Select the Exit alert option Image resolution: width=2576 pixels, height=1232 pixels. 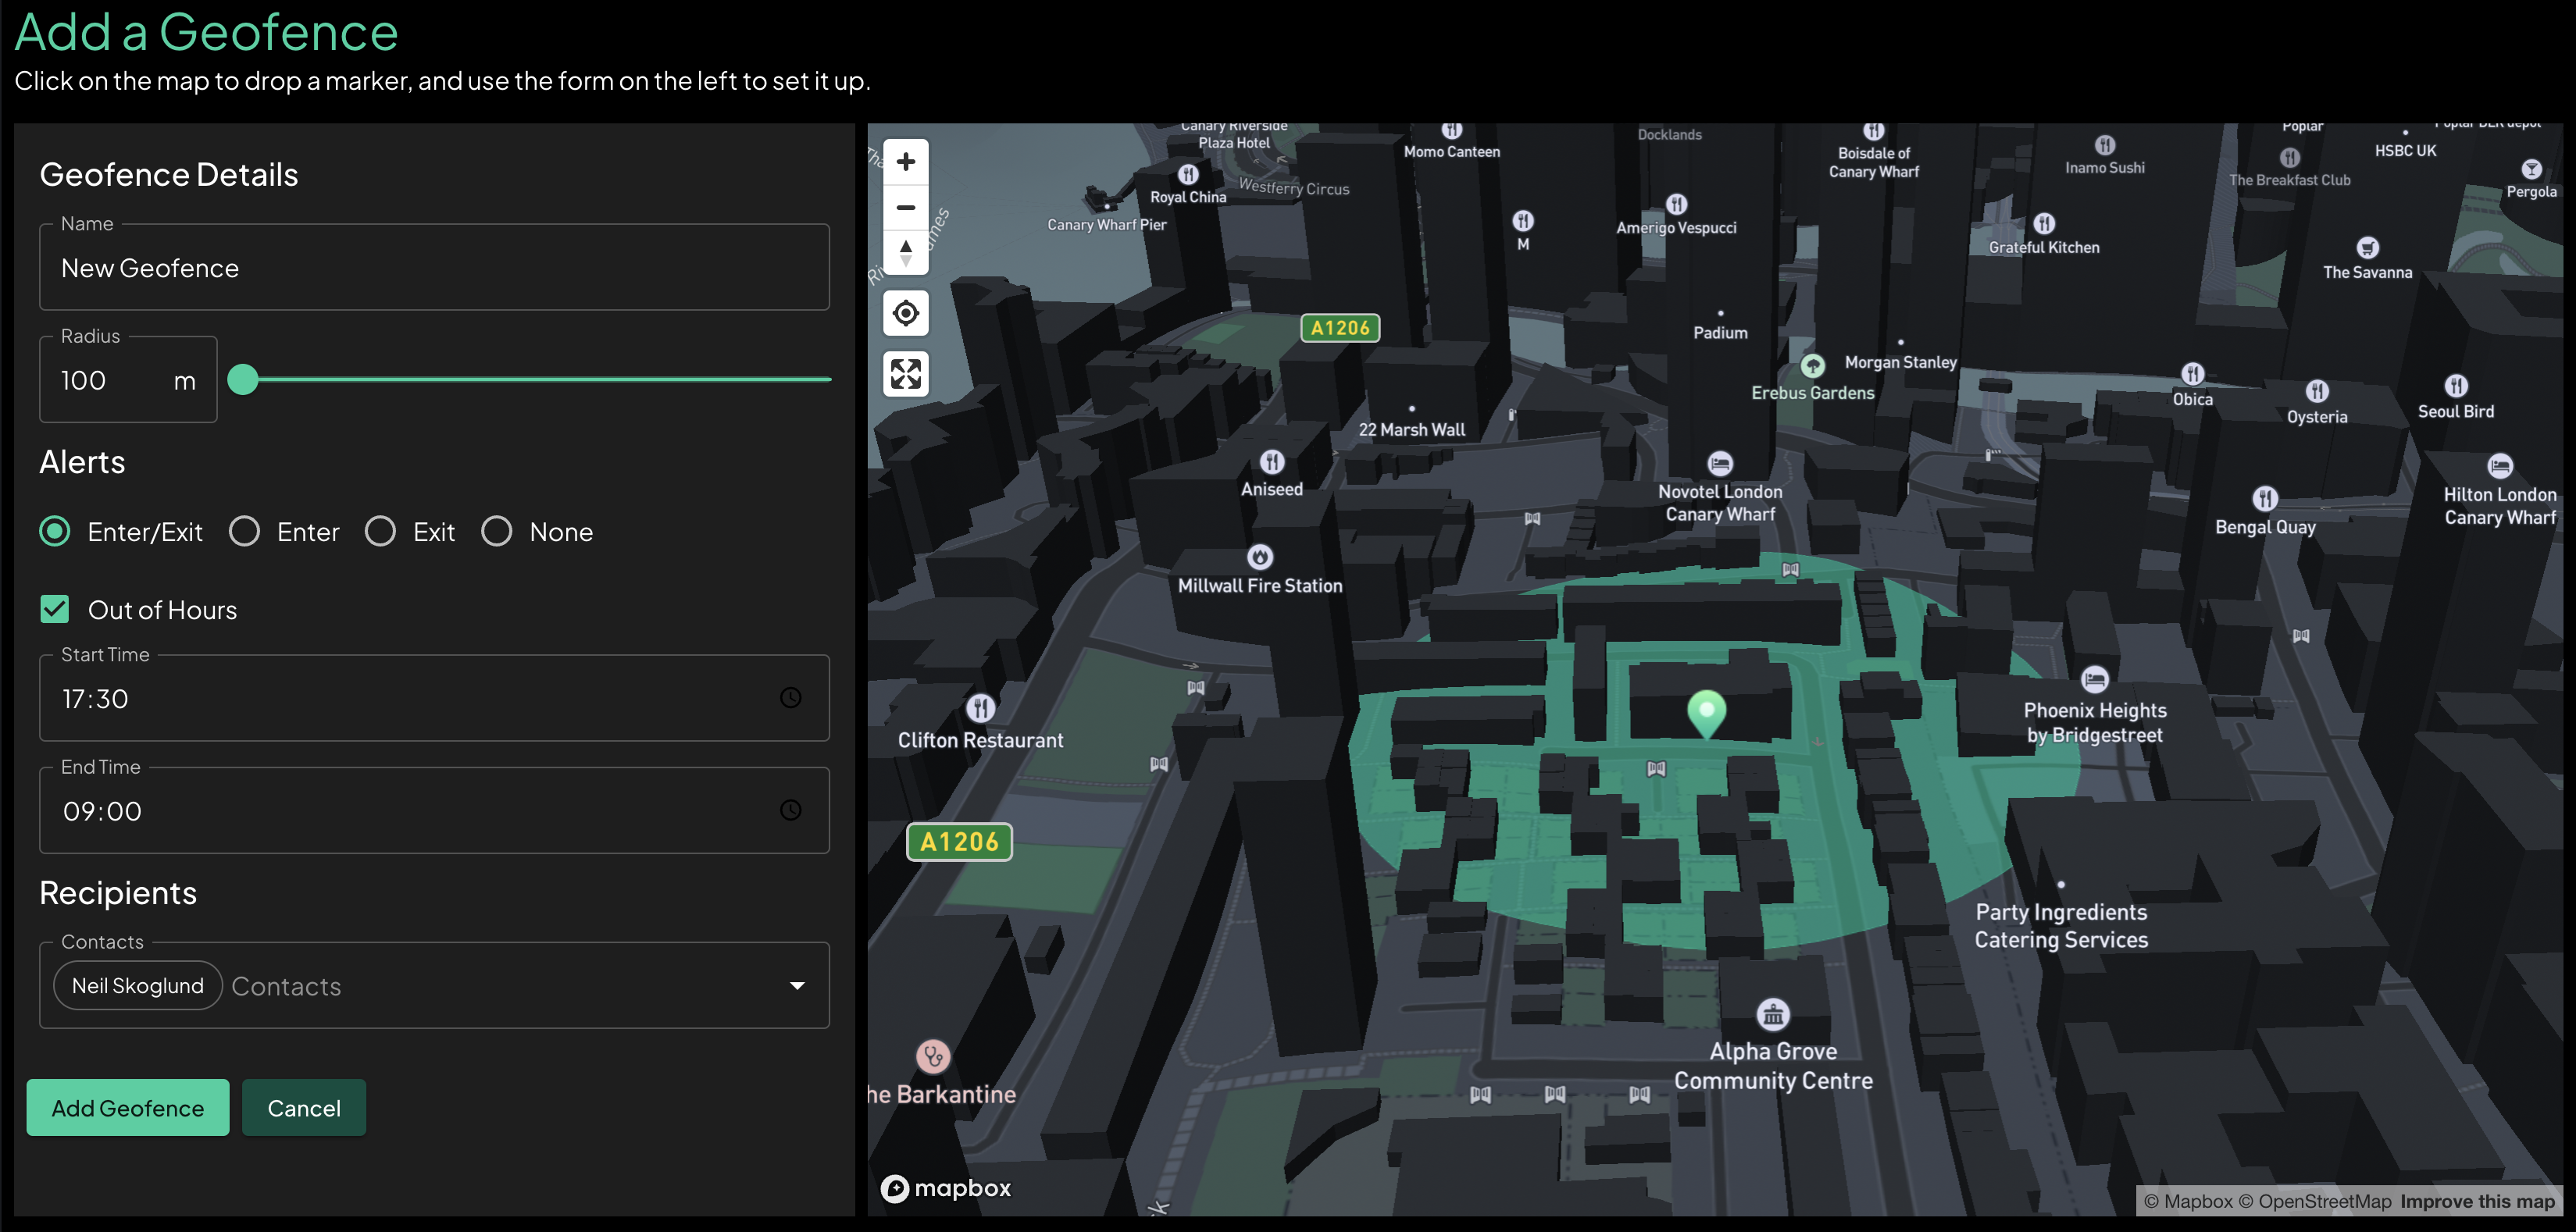pyautogui.click(x=380, y=532)
